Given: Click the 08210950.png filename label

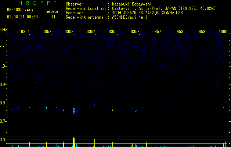Looking at the screenshot, I should pos(20,10).
